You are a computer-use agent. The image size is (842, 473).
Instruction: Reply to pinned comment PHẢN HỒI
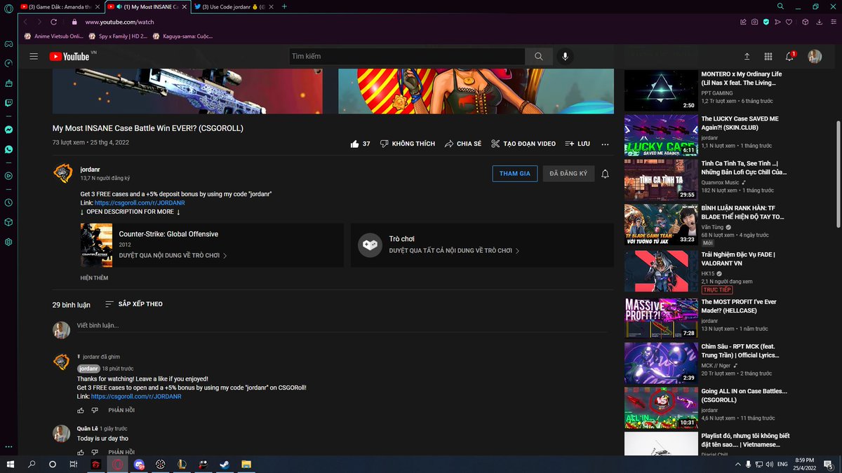[x=121, y=410]
